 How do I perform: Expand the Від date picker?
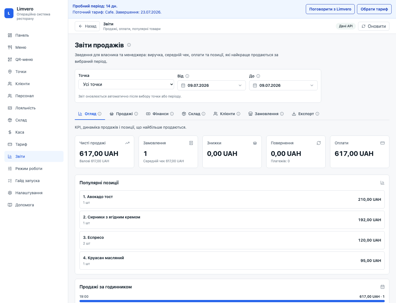211,85
